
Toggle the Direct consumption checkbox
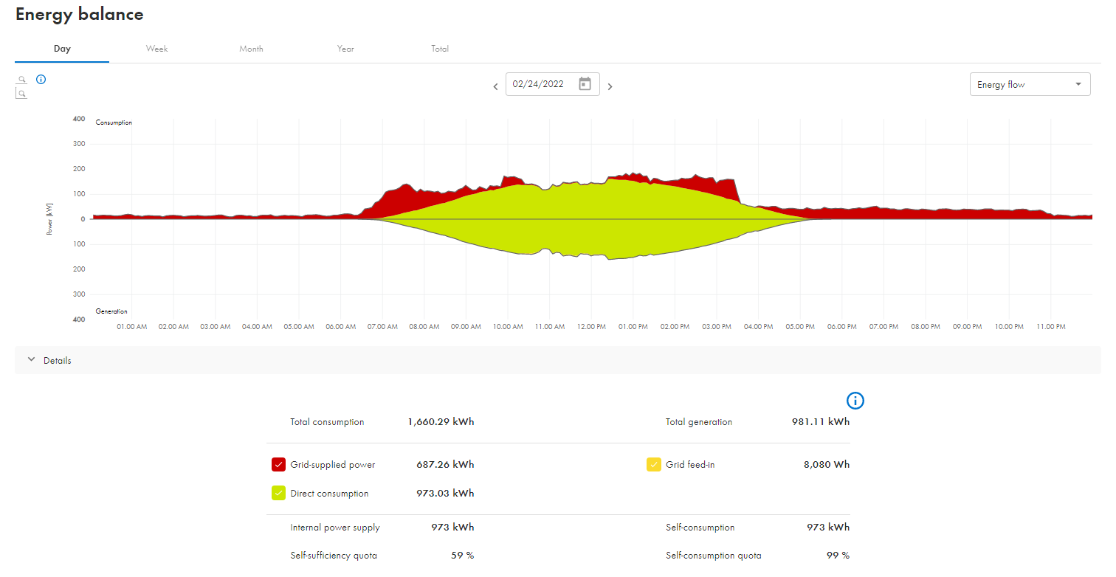tap(278, 494)
